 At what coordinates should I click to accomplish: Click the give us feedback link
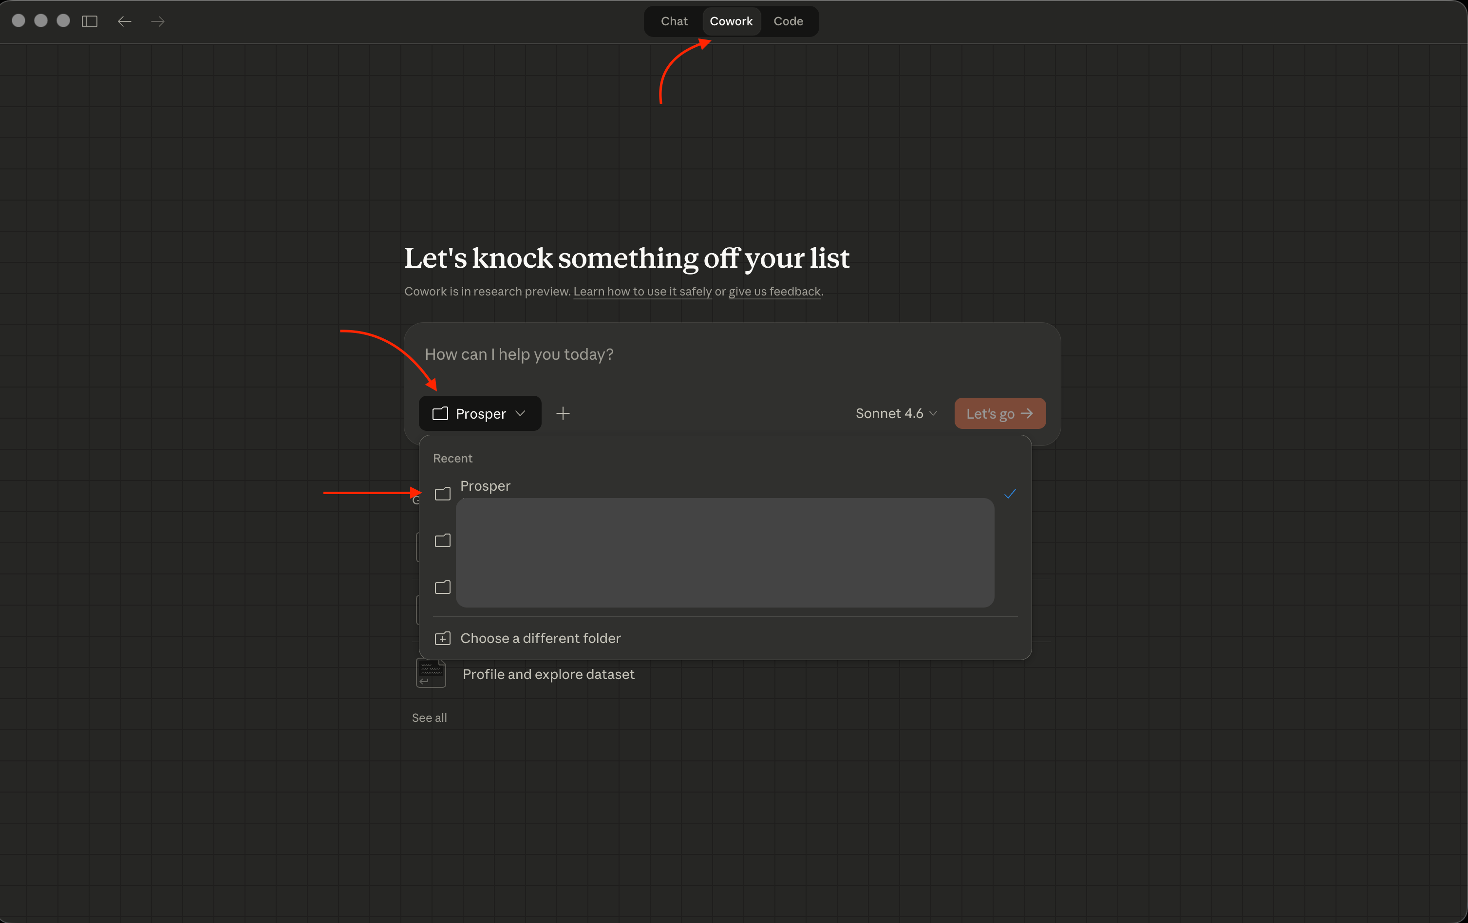tap(774, 292)
